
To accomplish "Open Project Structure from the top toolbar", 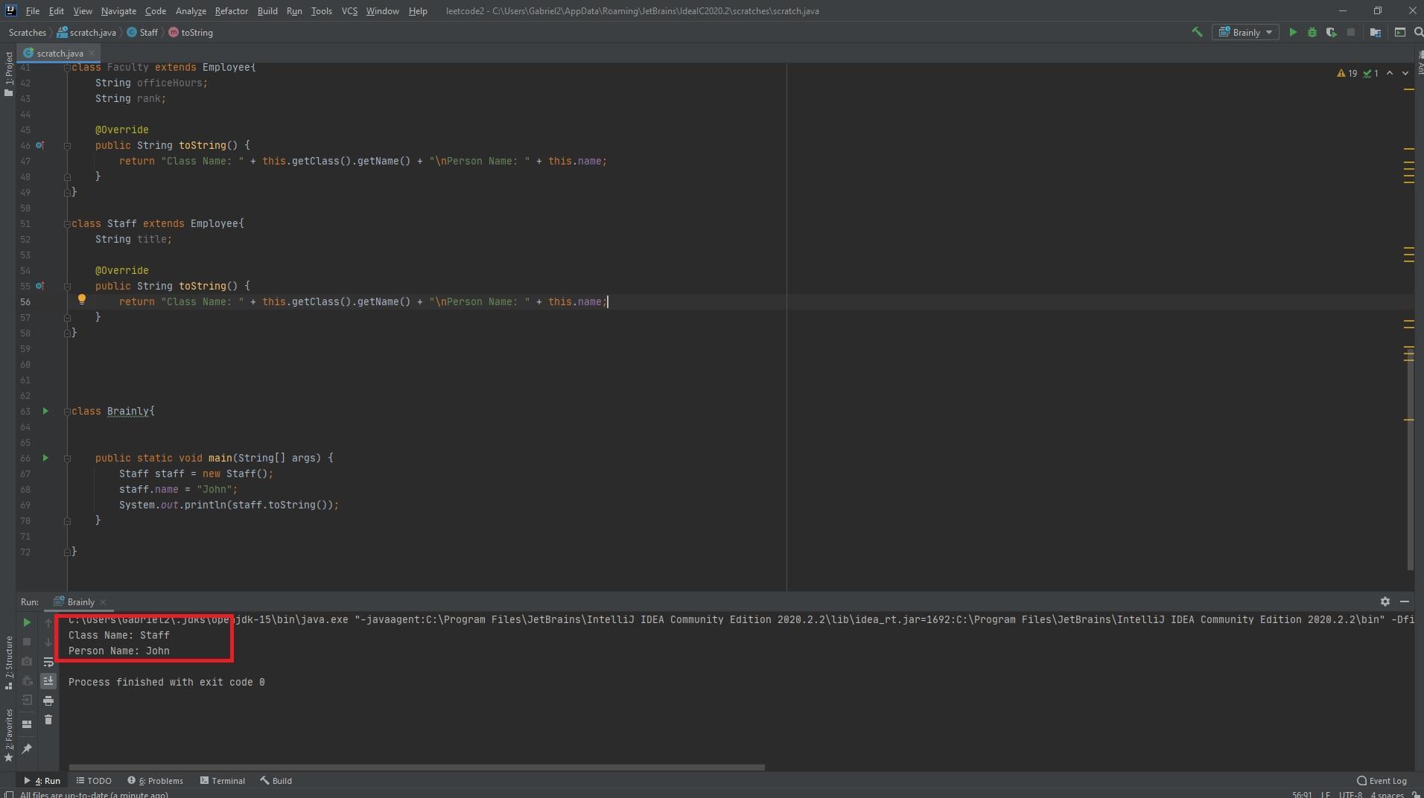I will coord(1375,32).
